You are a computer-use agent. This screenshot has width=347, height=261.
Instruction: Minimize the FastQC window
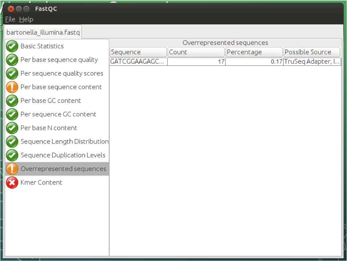click(19, 9)
